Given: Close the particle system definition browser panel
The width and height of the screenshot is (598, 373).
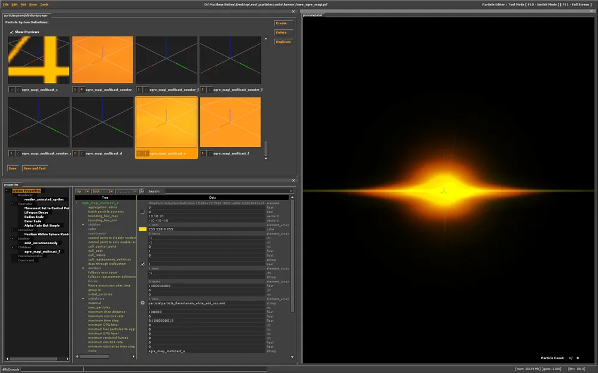Looking at the screenshot, I should (x=293, y=11).
